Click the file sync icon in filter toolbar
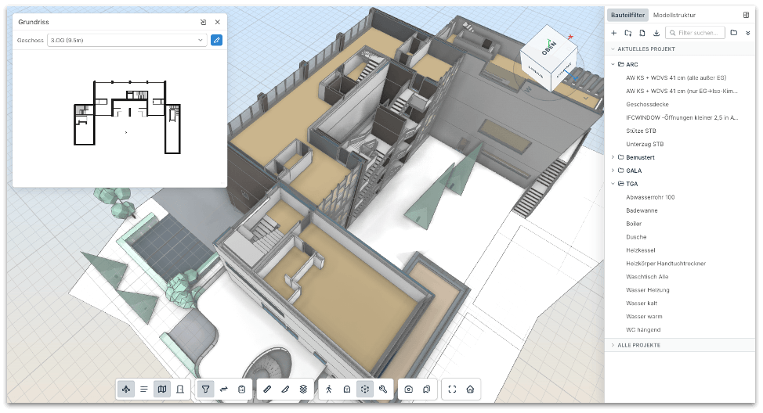The image size is (763, 413). coord(642,33)
